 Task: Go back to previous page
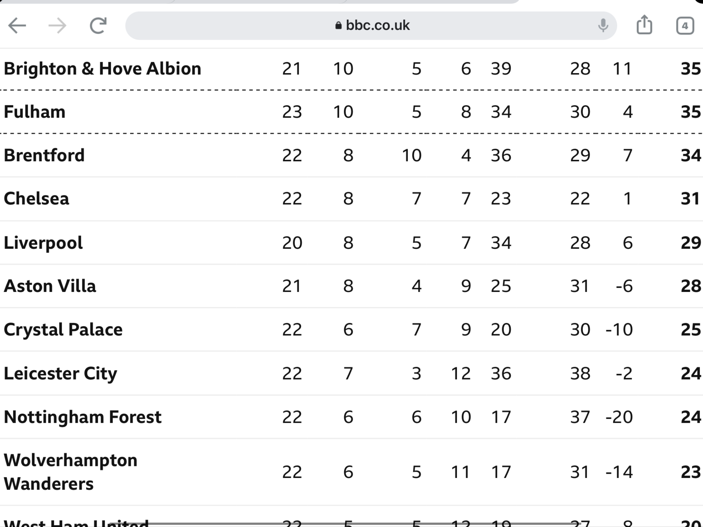click(17, 26)
